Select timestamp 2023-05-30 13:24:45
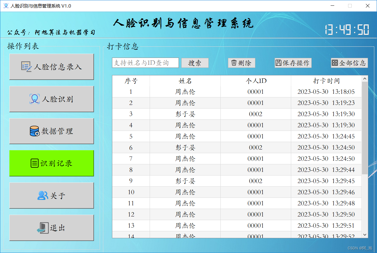Screen dimensions: 377x253 pyautogui.click(x=326, y=136)
